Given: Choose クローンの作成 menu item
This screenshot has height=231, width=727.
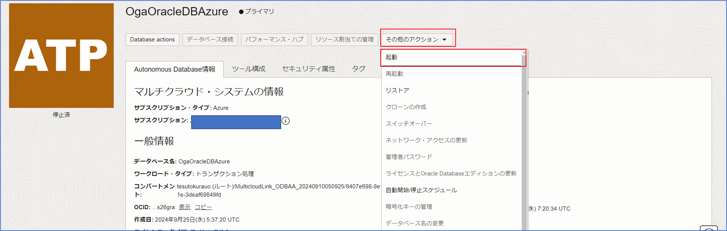Looking at the screenshot, I should point(452,107).
